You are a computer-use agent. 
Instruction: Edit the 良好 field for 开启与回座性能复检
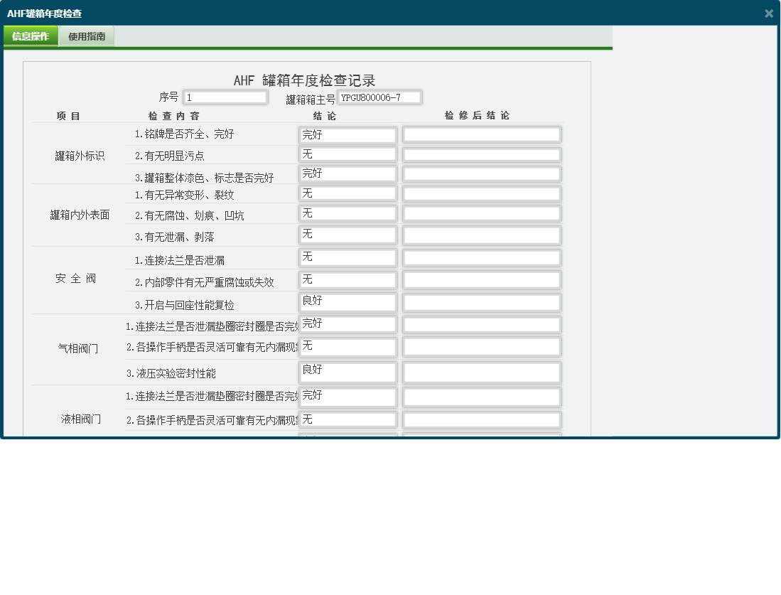click(x=348, y=301)
